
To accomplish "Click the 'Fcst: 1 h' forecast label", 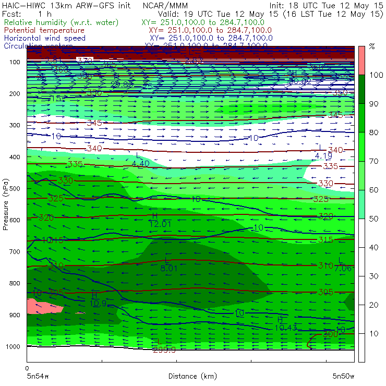I will tap(27, 14).
